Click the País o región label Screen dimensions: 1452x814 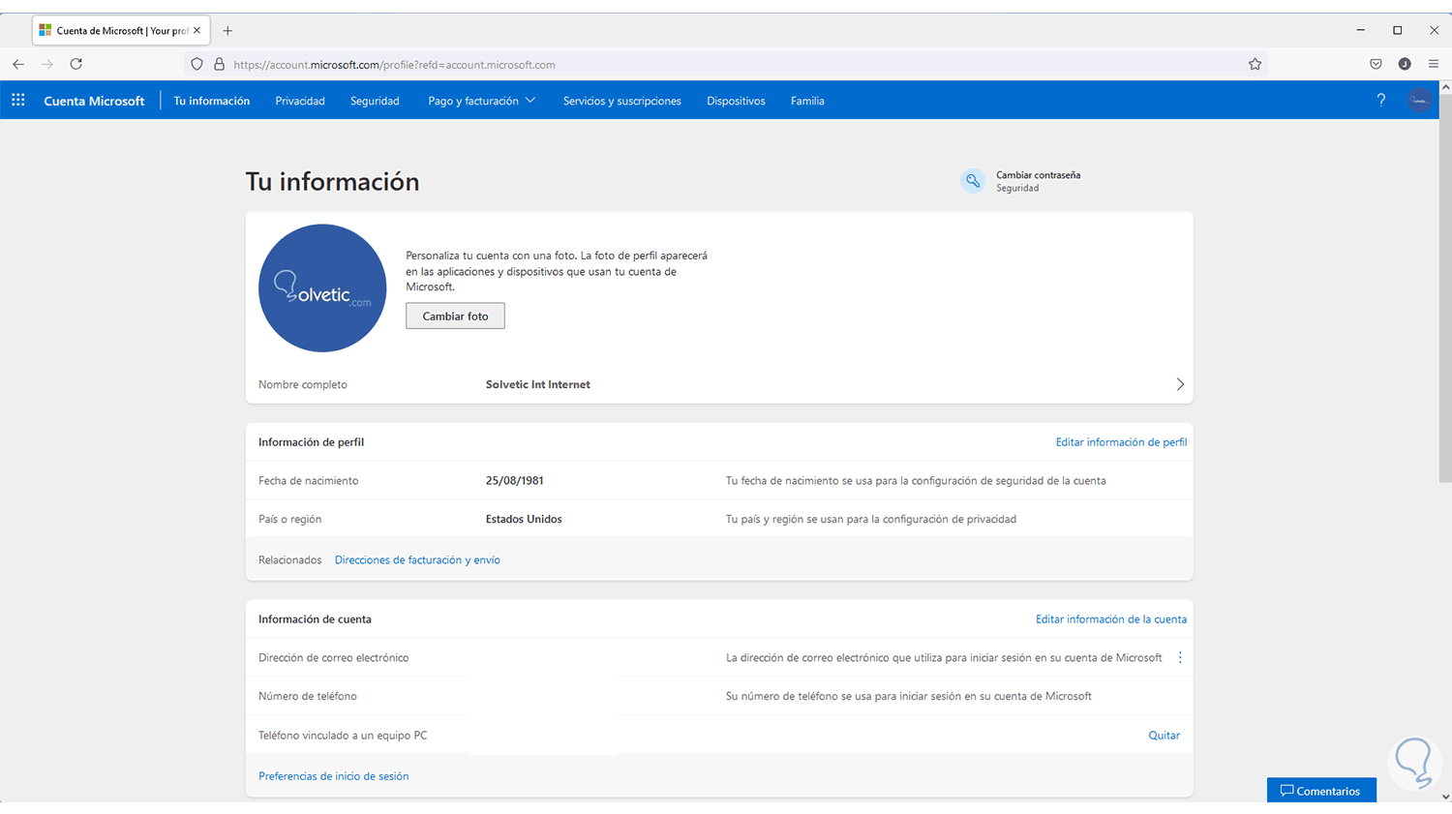tap(289, 520)
